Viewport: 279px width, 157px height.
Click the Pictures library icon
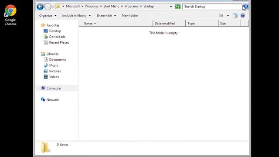click(x=46, y=71)
